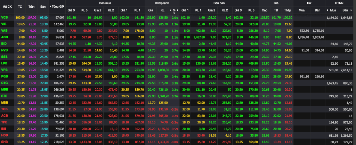
Task: Click the right arrow beside Tổng GT header
Action: 65,7
